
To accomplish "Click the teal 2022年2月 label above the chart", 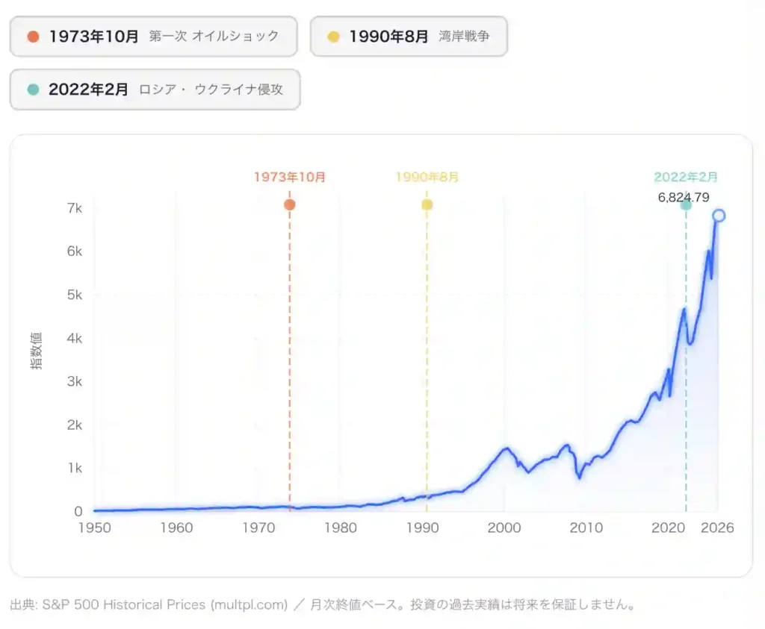I will [686, 178].
